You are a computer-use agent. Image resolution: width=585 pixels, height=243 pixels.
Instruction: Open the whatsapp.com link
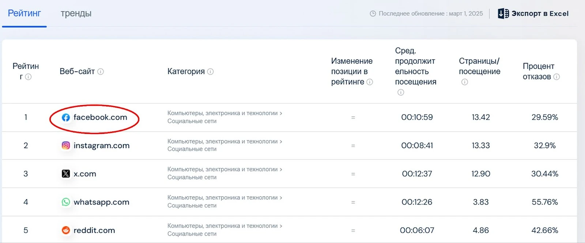click(x=101, y=202)
